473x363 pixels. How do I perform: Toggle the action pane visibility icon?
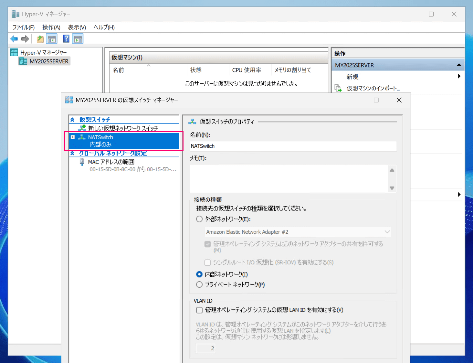click(78, 38)
